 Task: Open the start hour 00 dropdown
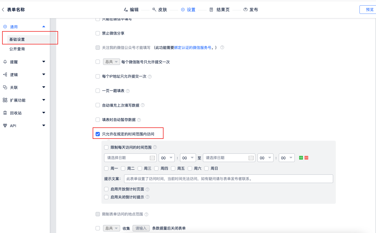point(167,158)
